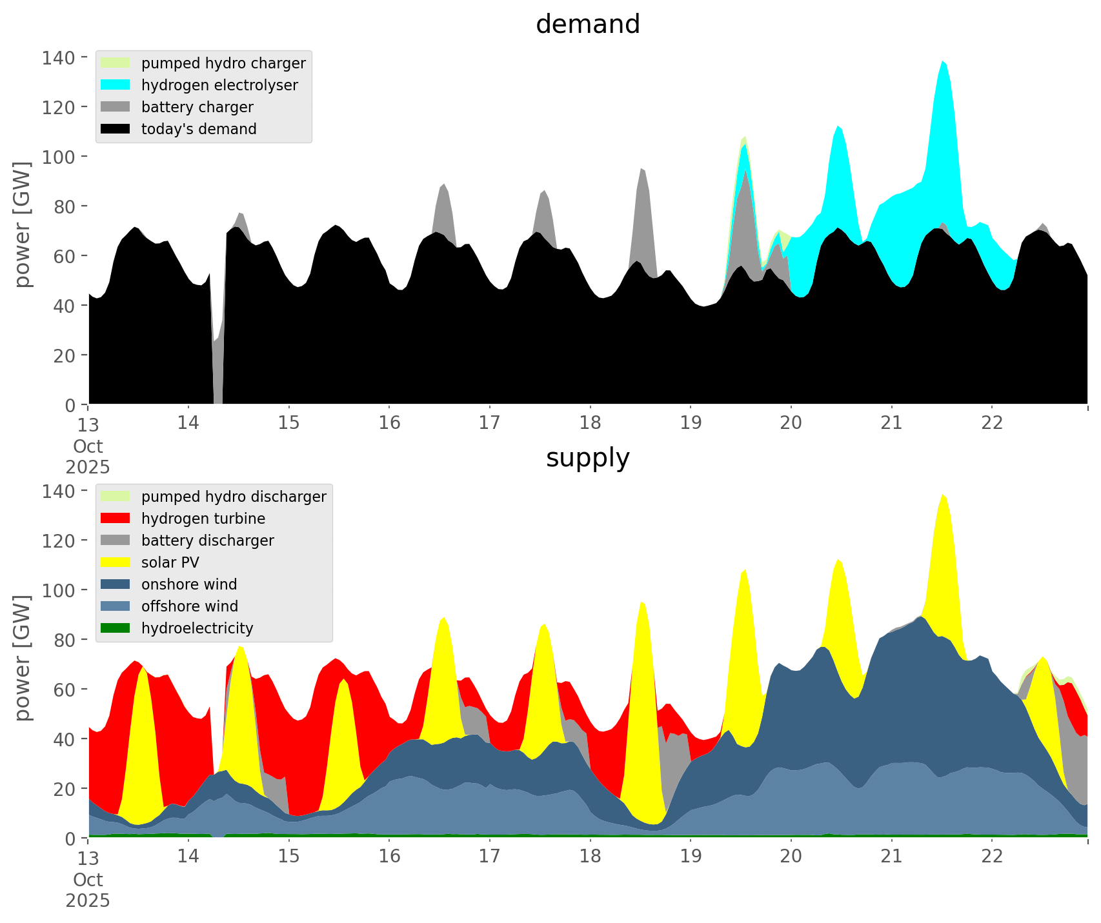Viewport: 1101px width, 923px height.
Task: Click the demand chart's power [GW] axis label
Action: (x=23, y=224)
